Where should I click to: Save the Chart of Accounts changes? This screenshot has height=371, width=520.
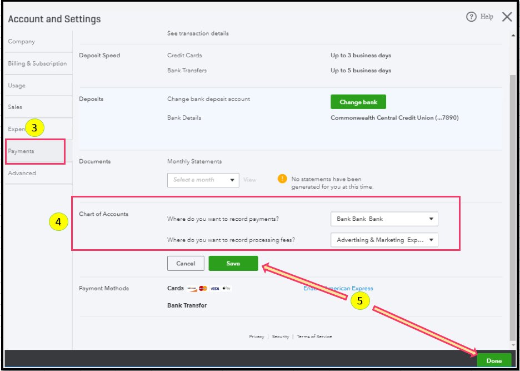(x=233, y=264)
